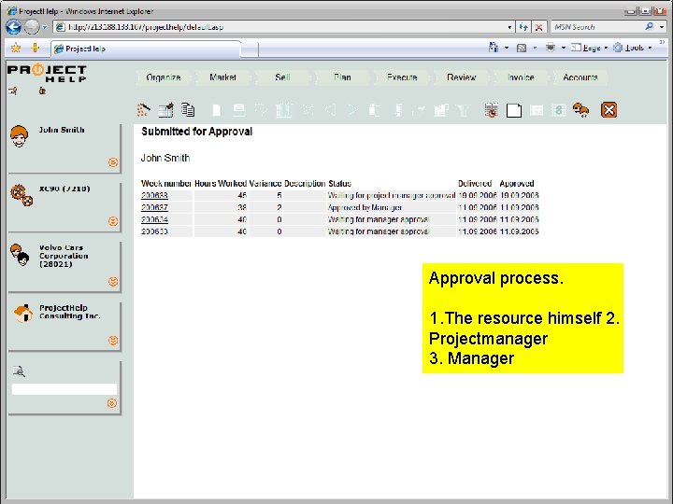This screenshot has height=504, width=673.
Task: Click the greyed table grid icon beside the blank page
Action: pos(537,110)
